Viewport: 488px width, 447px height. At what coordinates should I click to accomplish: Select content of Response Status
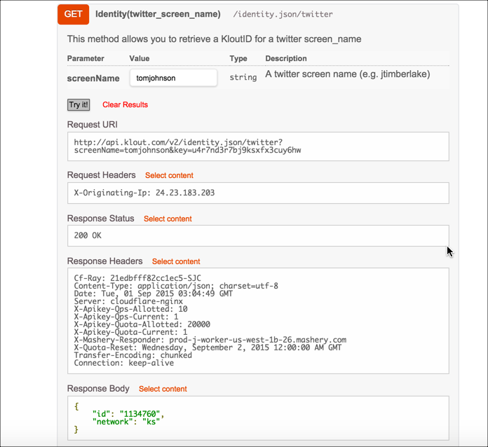(168, 219)
